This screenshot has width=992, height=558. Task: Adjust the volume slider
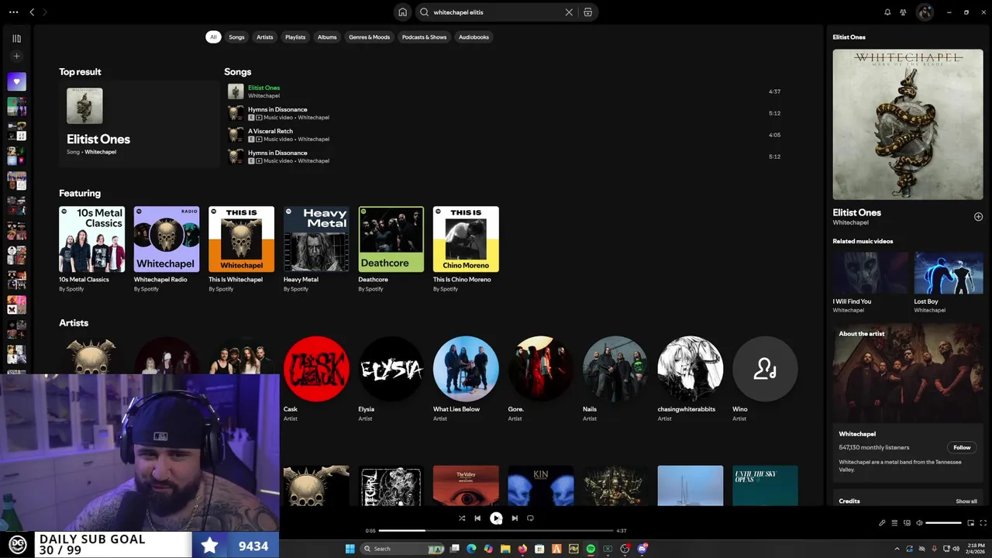click(943, 523)
